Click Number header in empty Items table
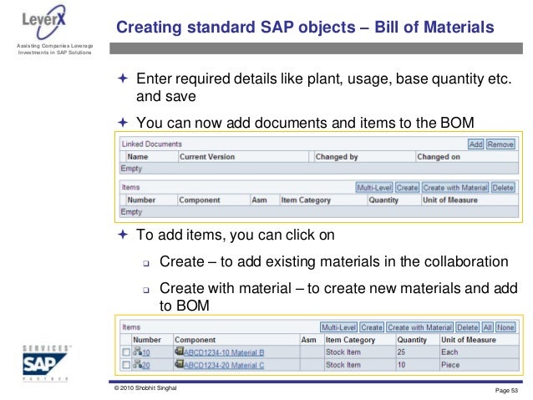Screen dimensions: 533x400 pos(141,200)
